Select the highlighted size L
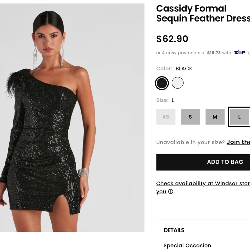Screen dimensions: 250x250 pos(239,117)
